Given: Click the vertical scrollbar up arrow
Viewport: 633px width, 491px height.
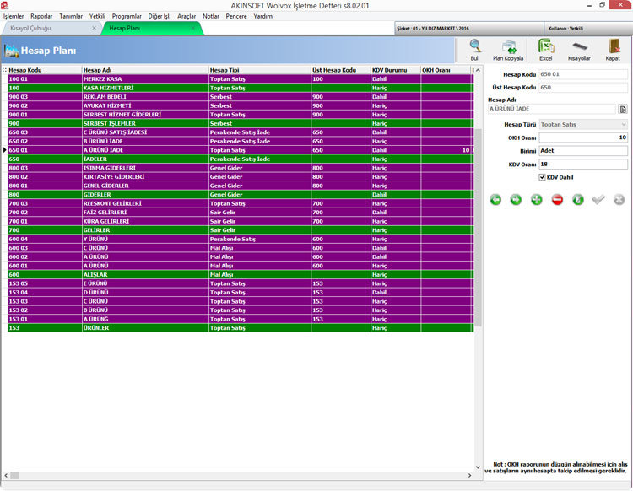Looking at the screenshot, I should tap(478, 70).
